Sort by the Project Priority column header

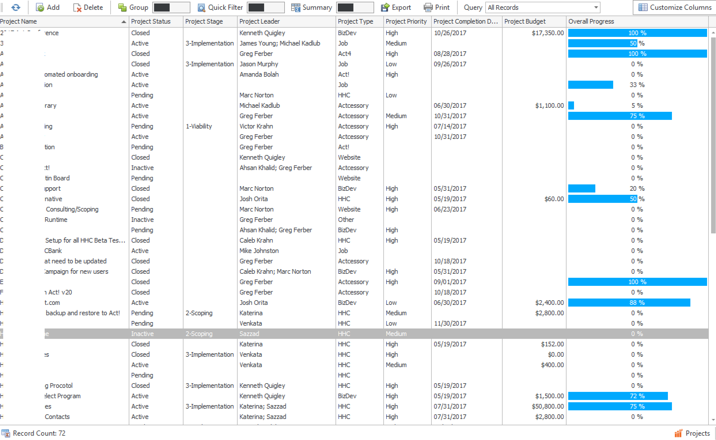tap(407, 22)
